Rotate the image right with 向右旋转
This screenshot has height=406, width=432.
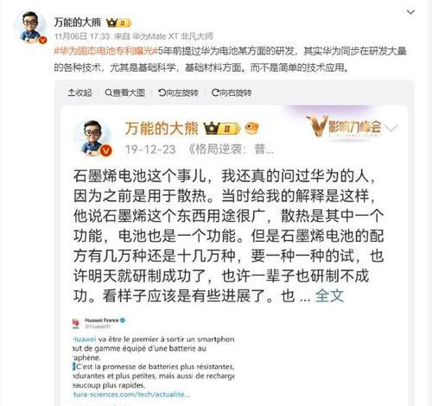(232, 92)
